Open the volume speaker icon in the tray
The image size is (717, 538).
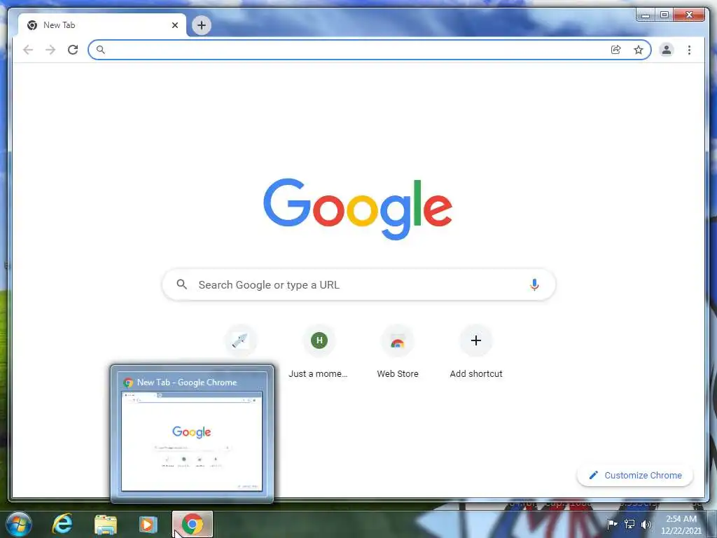[x=646, y=524]
